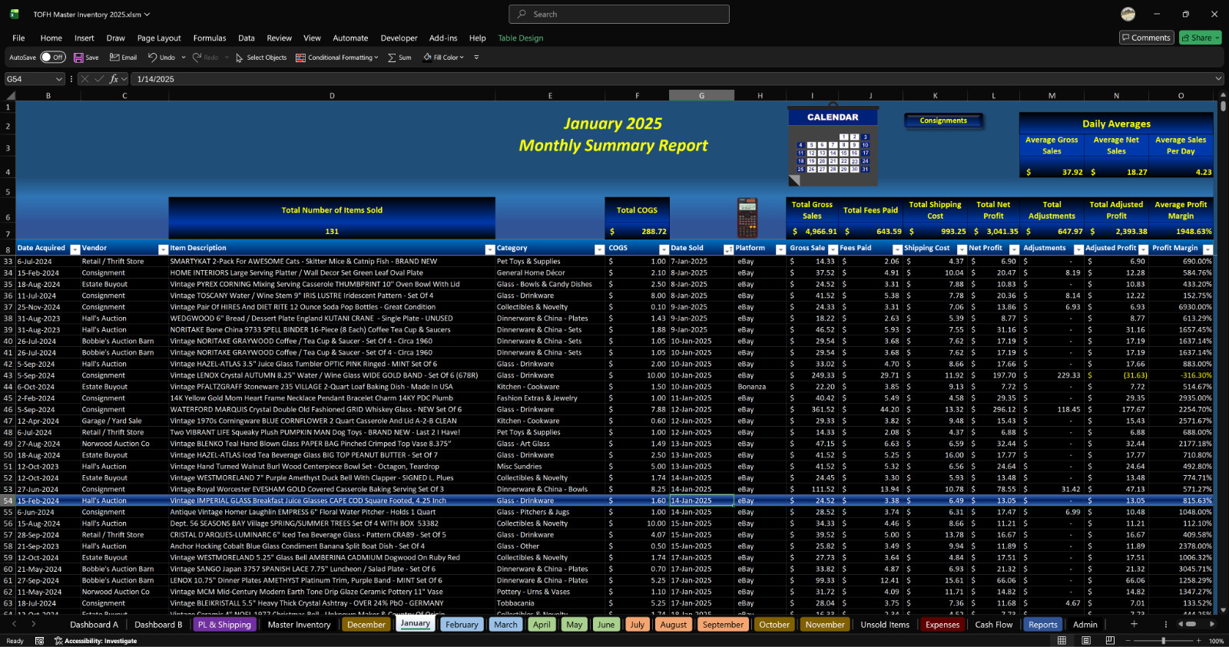Toggle the AutoSave switch
Screen dimensions: 1229x647
click(53, 58)
